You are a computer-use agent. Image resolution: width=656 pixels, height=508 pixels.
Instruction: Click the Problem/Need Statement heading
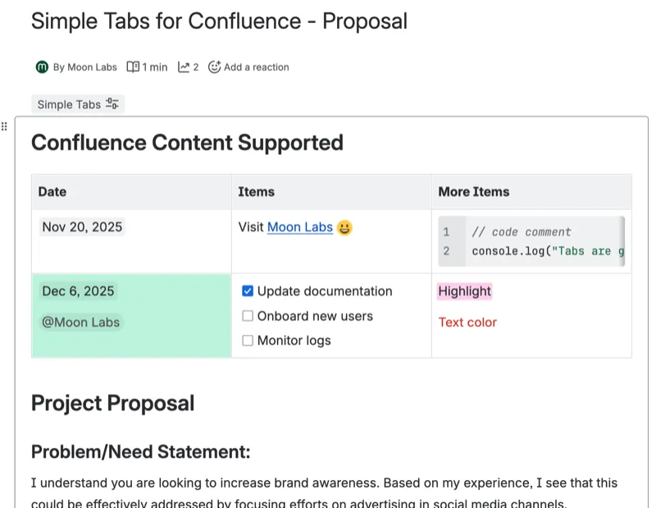[x=140, y=452]
